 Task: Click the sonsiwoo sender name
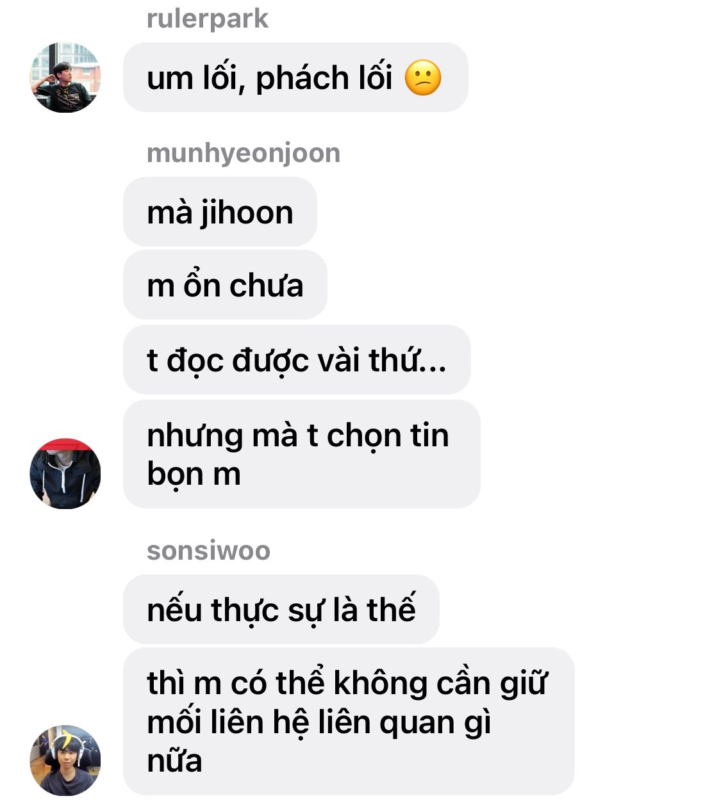tap(208, 551)
